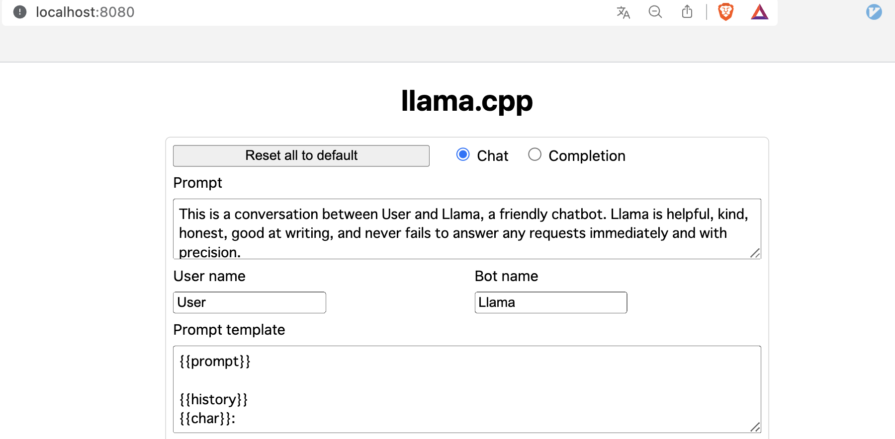Open the browser share menu

point(687,12)
